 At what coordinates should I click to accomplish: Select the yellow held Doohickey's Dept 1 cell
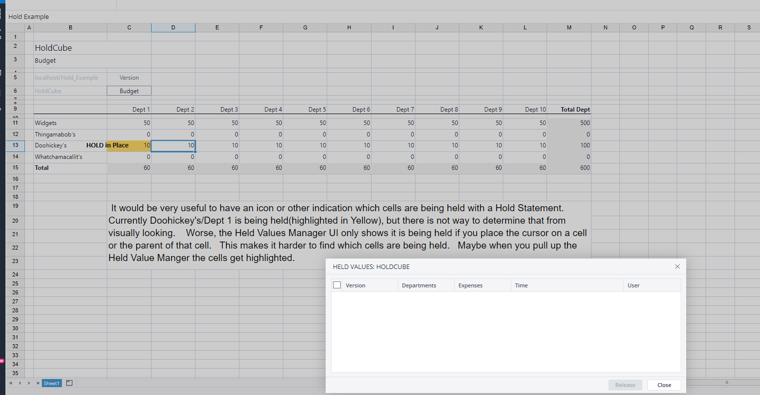click(129, 145)
